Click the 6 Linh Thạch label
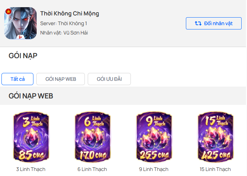Image resolution: width=247 pixels, height=176 pixels. pos(92,169)
